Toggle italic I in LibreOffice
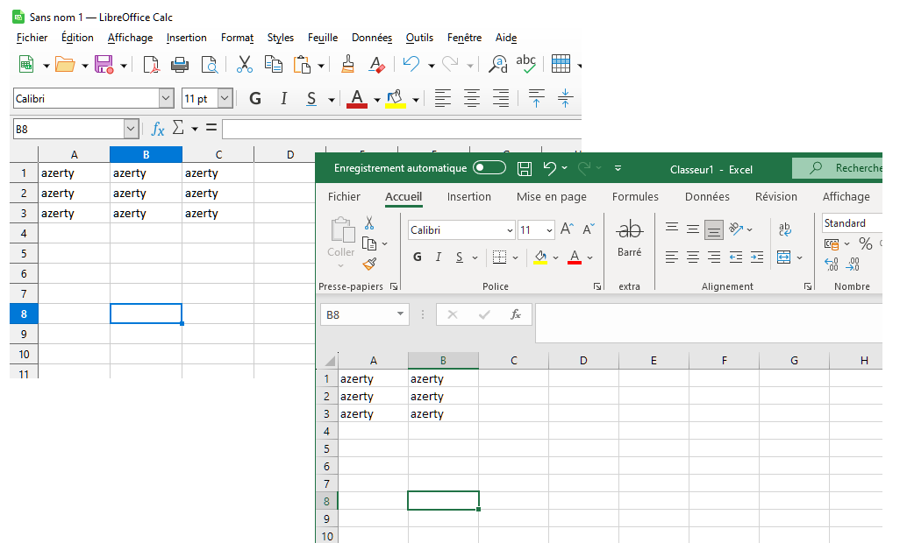This screenshot has height=550, width=900. [x=283, y=99]
